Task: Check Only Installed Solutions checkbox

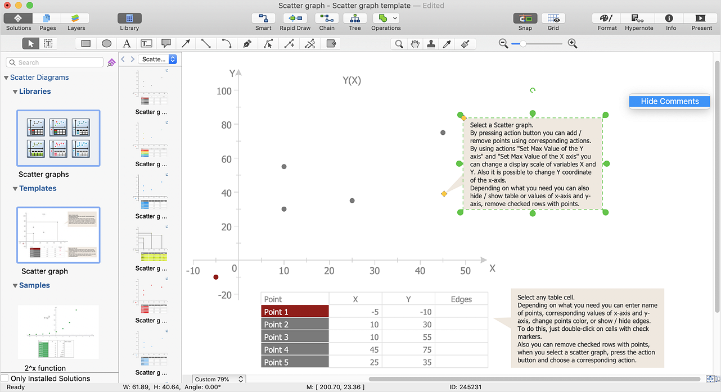Action: tap(5, 378)
